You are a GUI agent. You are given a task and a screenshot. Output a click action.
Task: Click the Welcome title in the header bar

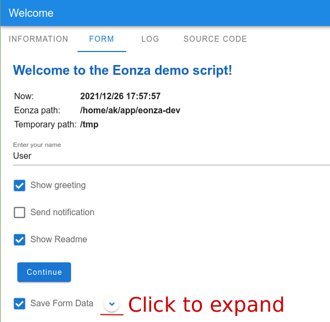(31, 13)
